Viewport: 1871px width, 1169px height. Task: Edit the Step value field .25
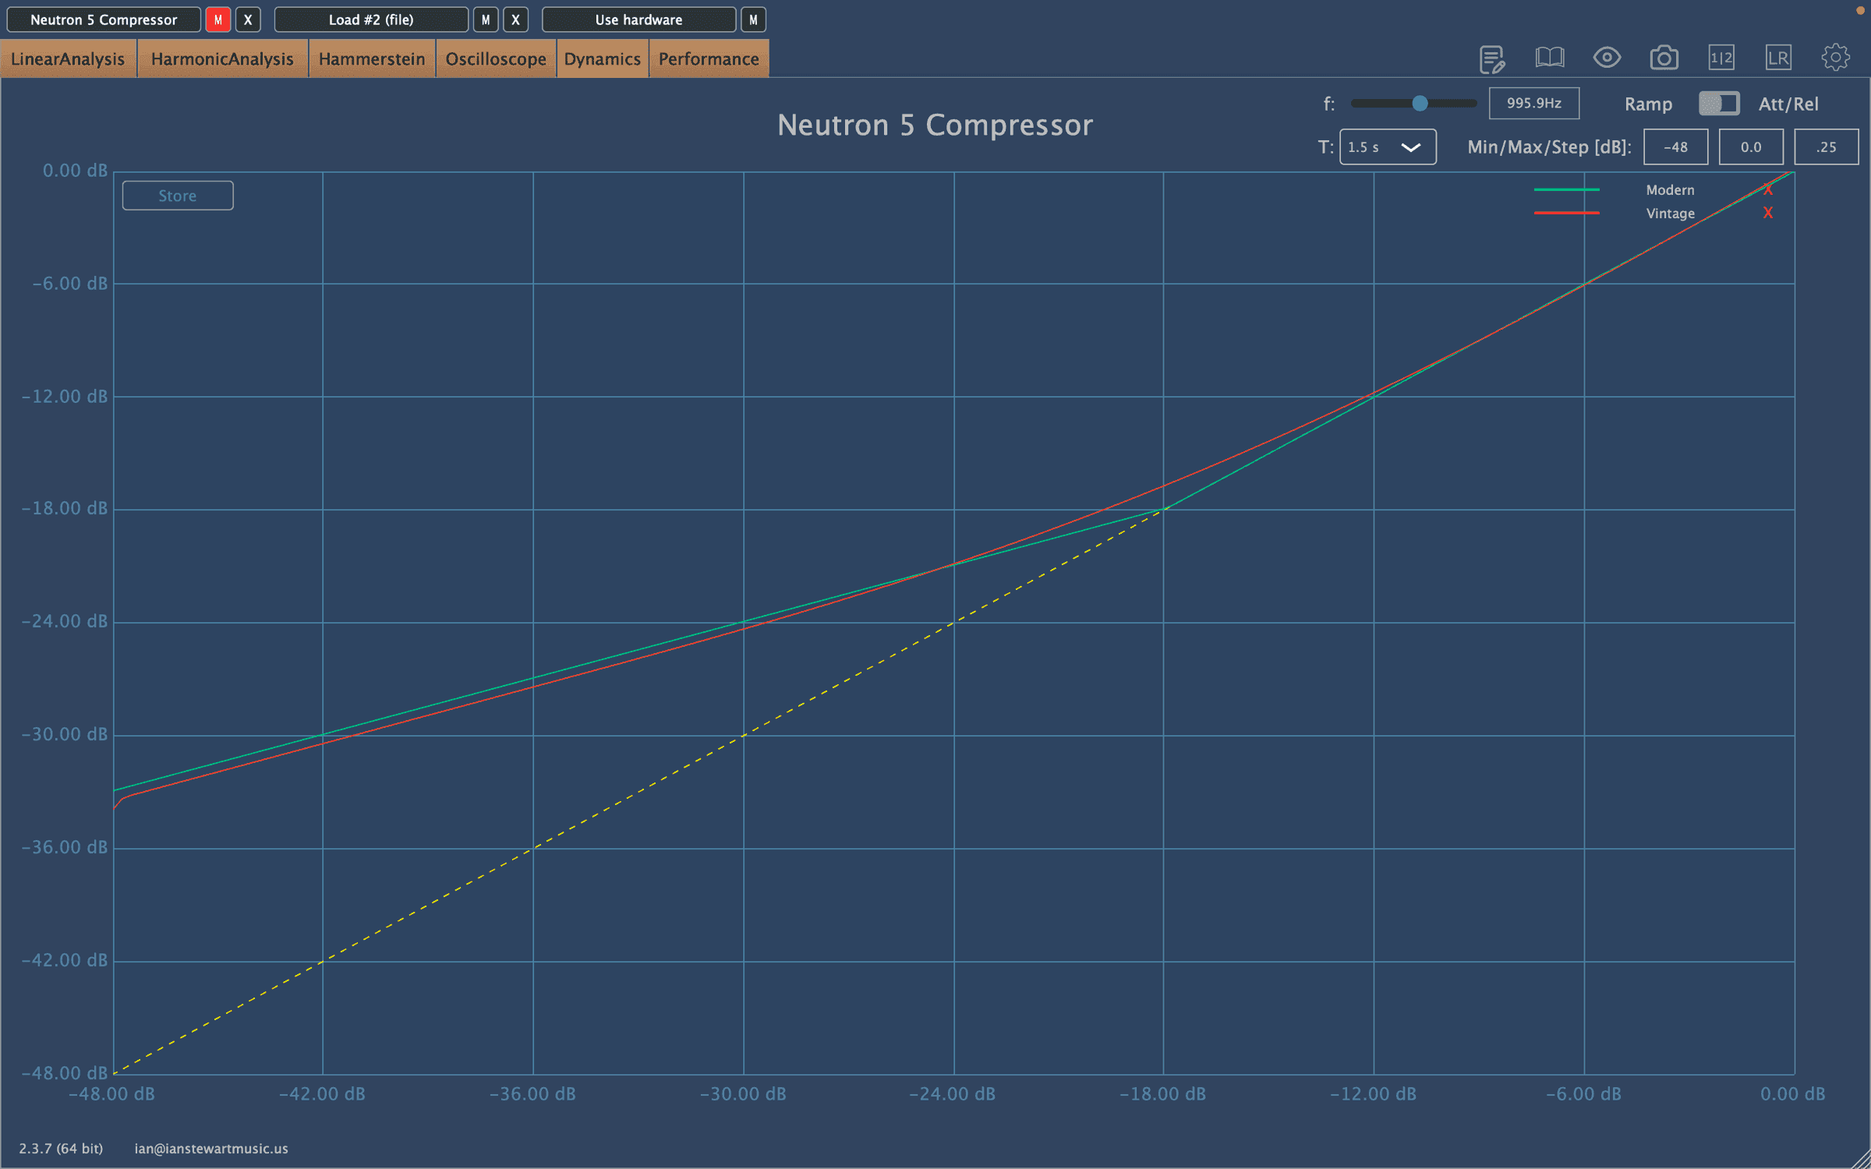point(1827,147)
